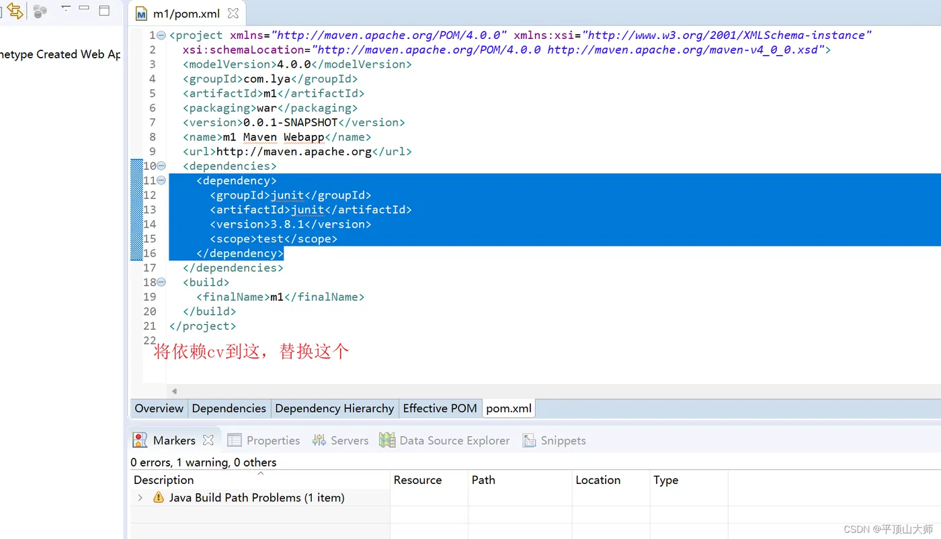
Task: Collapse the project element at line 1
Action: 161,35
